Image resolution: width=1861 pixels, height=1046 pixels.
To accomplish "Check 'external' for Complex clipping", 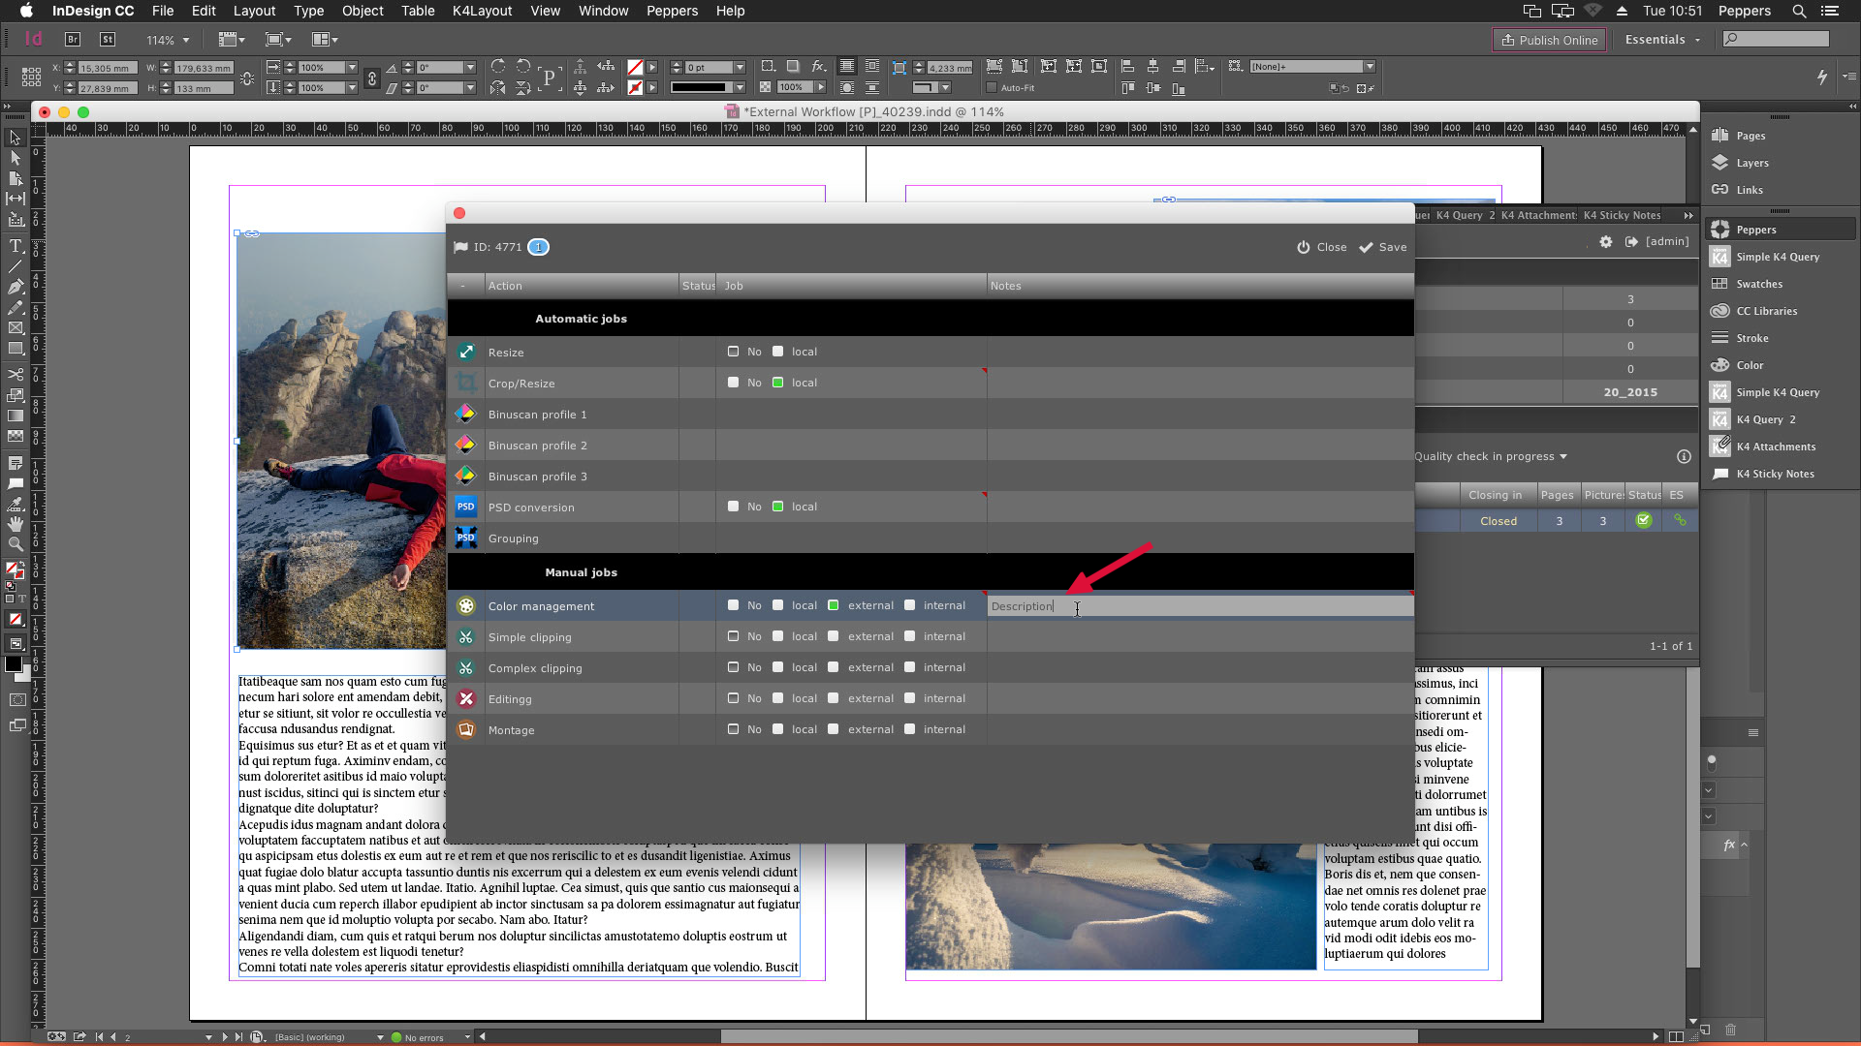I will (x=833, y=667).
